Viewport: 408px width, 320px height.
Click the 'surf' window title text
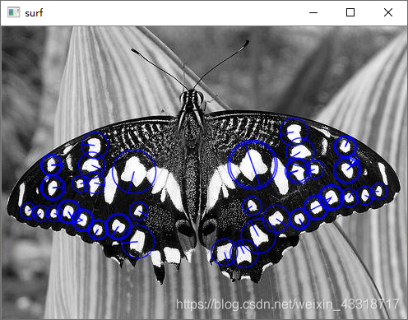click(x=34, y=13)
